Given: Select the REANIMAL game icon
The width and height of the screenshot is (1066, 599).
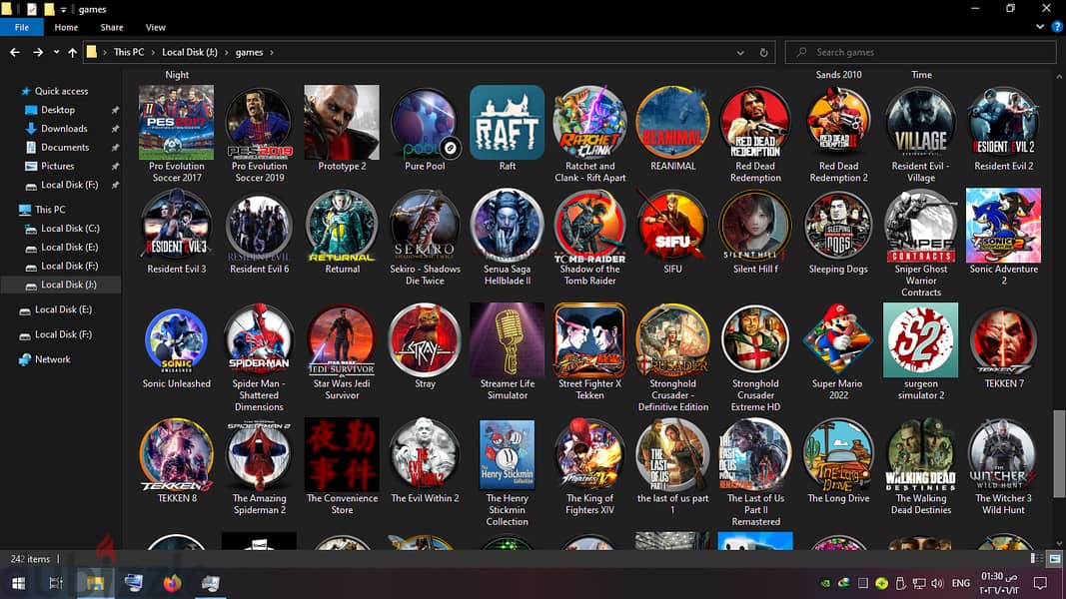Looking at the screenshot, I should tap(672, 122).
